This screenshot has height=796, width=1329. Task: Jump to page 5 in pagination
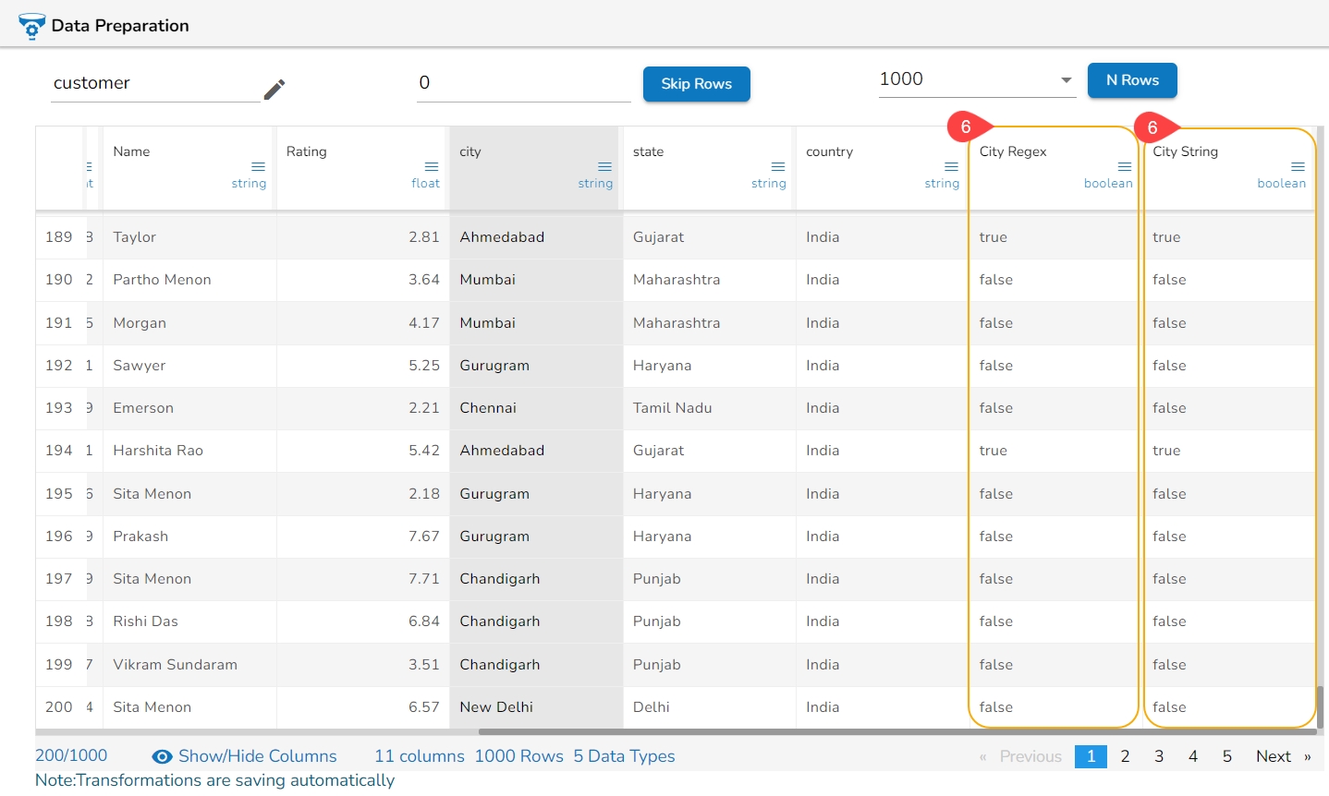(1226, 756)
